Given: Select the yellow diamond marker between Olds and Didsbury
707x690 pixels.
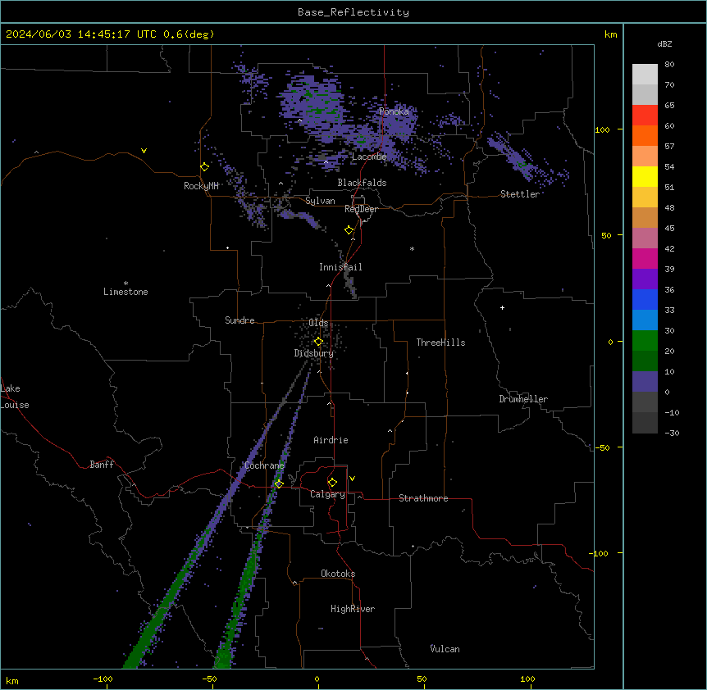Looking at the screenshot, I should pos(318,342).
